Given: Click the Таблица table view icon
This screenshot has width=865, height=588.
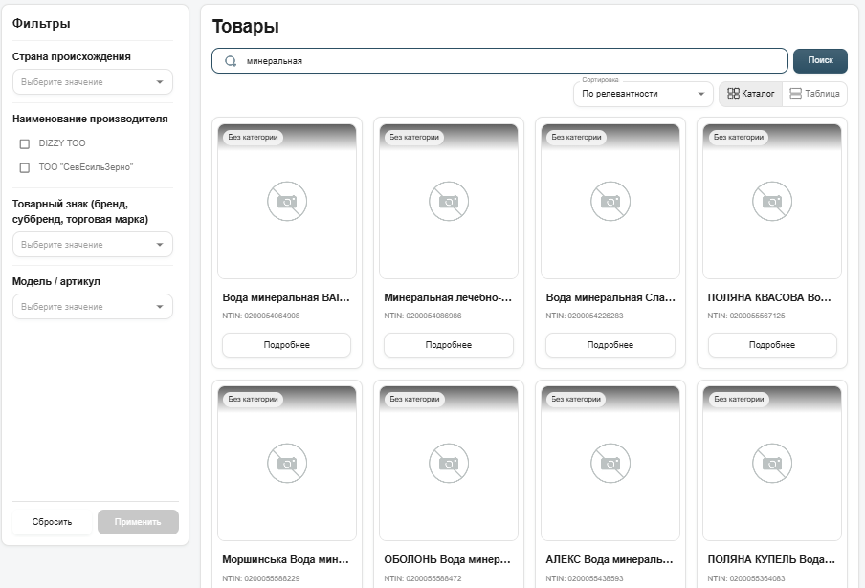Looking at the screenshot, I should click(795, 94).
